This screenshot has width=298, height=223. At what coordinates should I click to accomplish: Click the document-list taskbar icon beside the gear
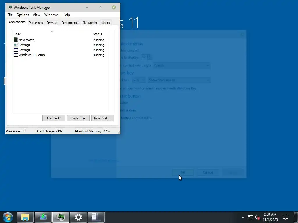point(96,217)
